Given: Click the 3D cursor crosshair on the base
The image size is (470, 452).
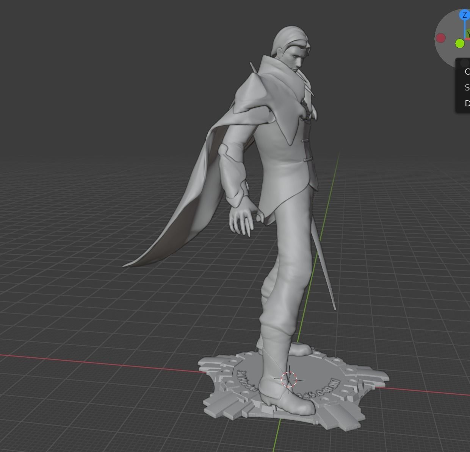Looking at the screenshot, I should coord(289,379).
